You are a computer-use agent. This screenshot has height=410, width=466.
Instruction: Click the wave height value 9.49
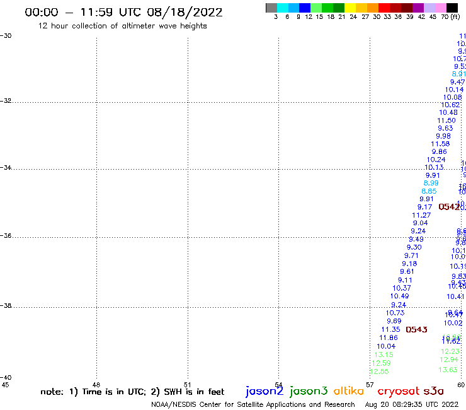click(x=416, y=239)
